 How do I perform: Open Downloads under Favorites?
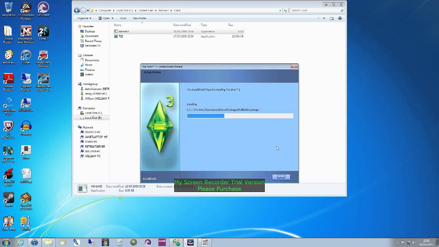(x=92, y=36)
